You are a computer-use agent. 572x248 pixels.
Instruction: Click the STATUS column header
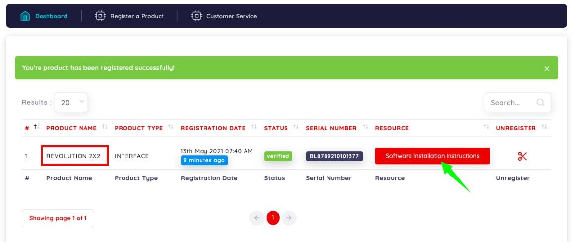click(276, 128)
